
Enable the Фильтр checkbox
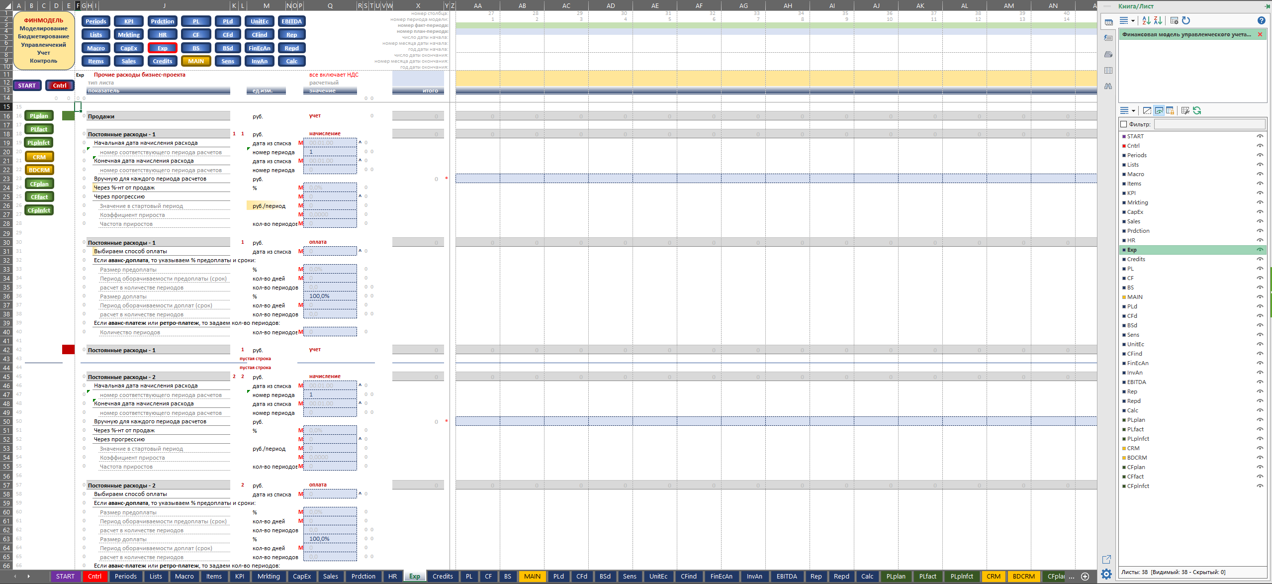(1123, 124)
